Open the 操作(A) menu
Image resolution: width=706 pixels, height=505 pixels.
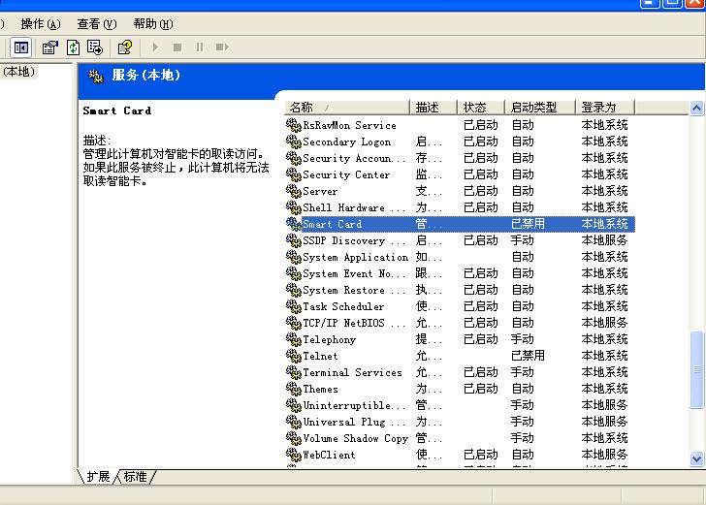[40, 24]
